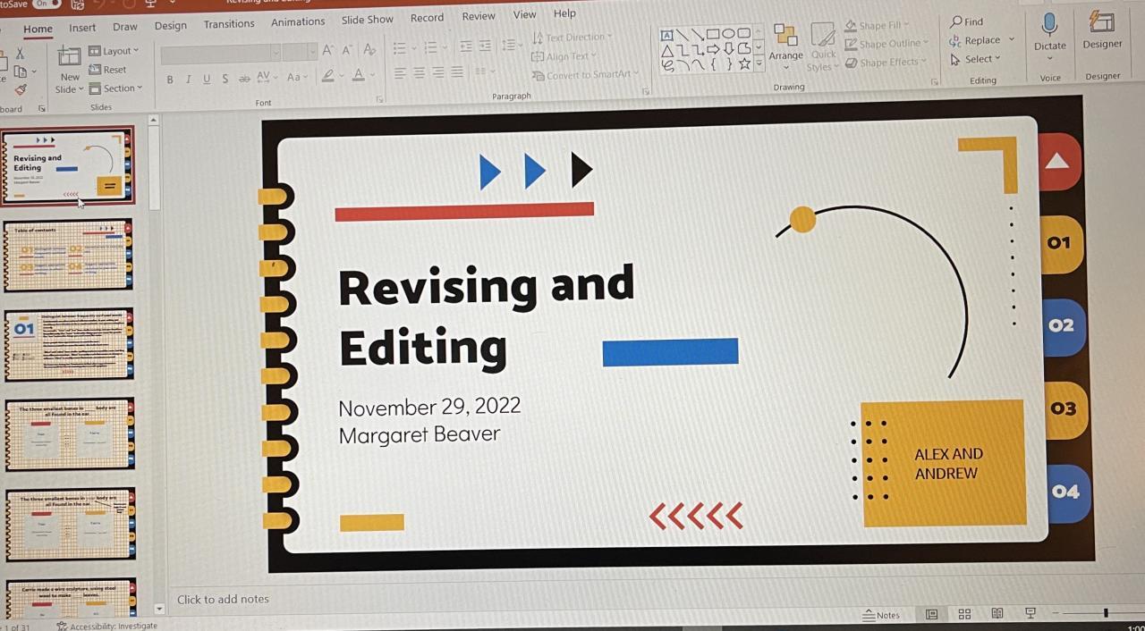Open the Section dropdown

pos(115,88)
